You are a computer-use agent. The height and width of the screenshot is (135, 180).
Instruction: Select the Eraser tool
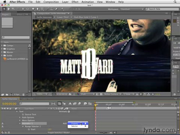click(x=56, y=9)
